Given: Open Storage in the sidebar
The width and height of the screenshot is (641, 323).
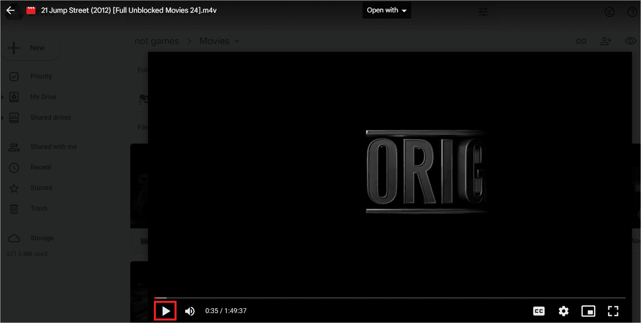Looking at the screenshot, I should tap(42, 238).
